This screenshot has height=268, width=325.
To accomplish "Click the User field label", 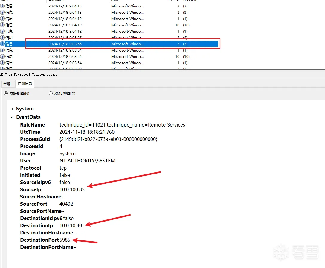I will pyautogui.click(x=25, y=161).
